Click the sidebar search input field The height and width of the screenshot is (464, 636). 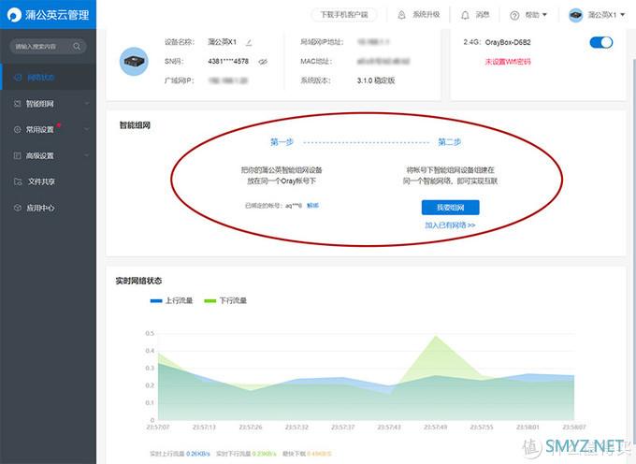tap(48, 46)
